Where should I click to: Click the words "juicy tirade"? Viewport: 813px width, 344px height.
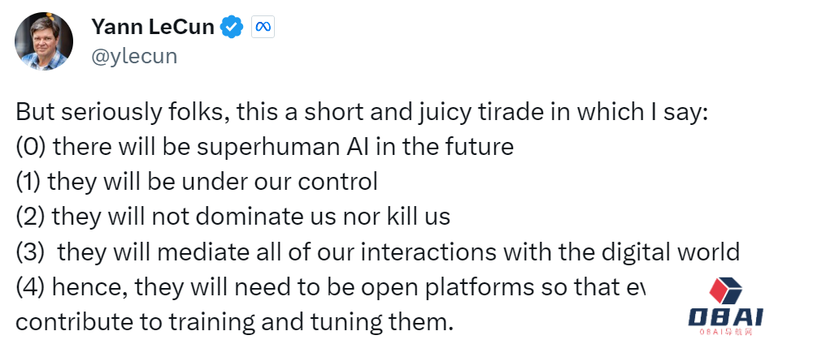click(480, 112)
